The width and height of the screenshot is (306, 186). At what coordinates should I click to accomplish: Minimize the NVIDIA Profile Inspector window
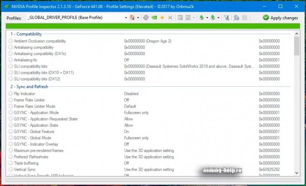point(264,7)
